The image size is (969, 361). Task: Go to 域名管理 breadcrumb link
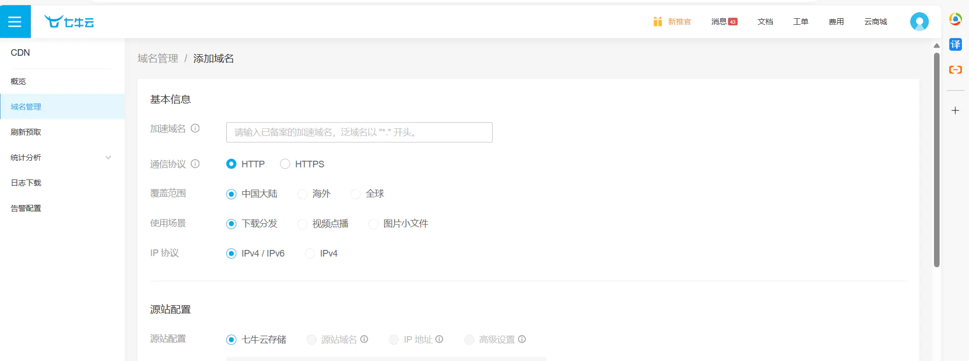click(158, 59)
